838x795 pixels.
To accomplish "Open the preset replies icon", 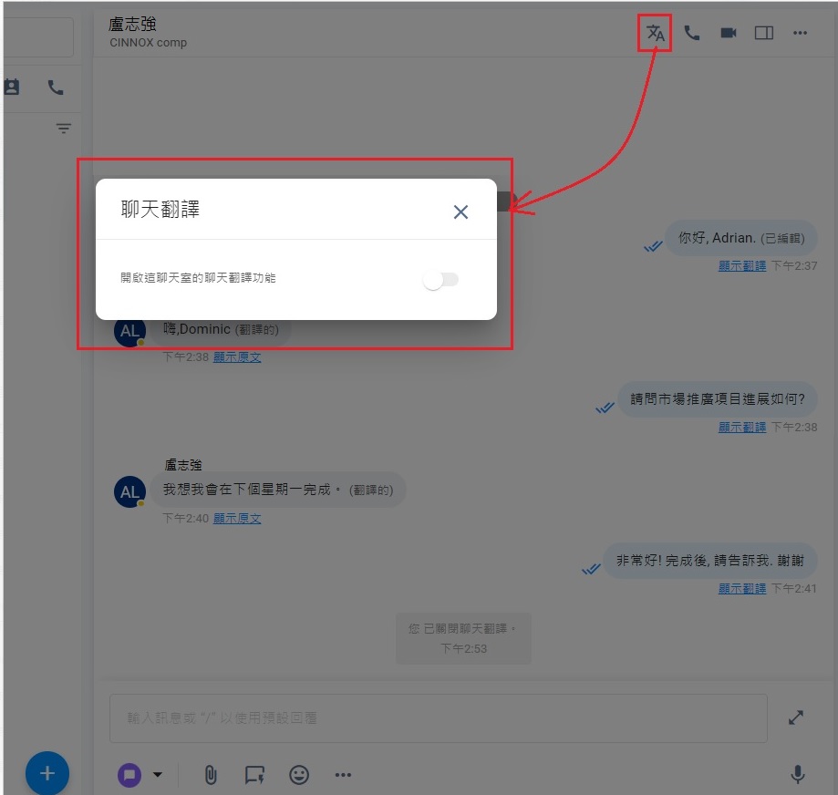I will click(x=254, y=775).
